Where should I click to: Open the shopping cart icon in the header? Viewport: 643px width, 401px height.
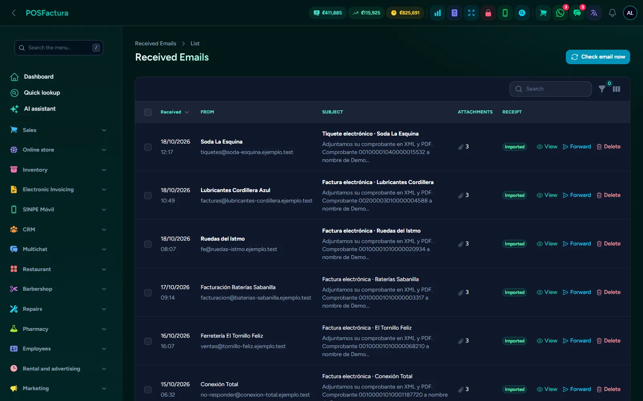point(543,13)
